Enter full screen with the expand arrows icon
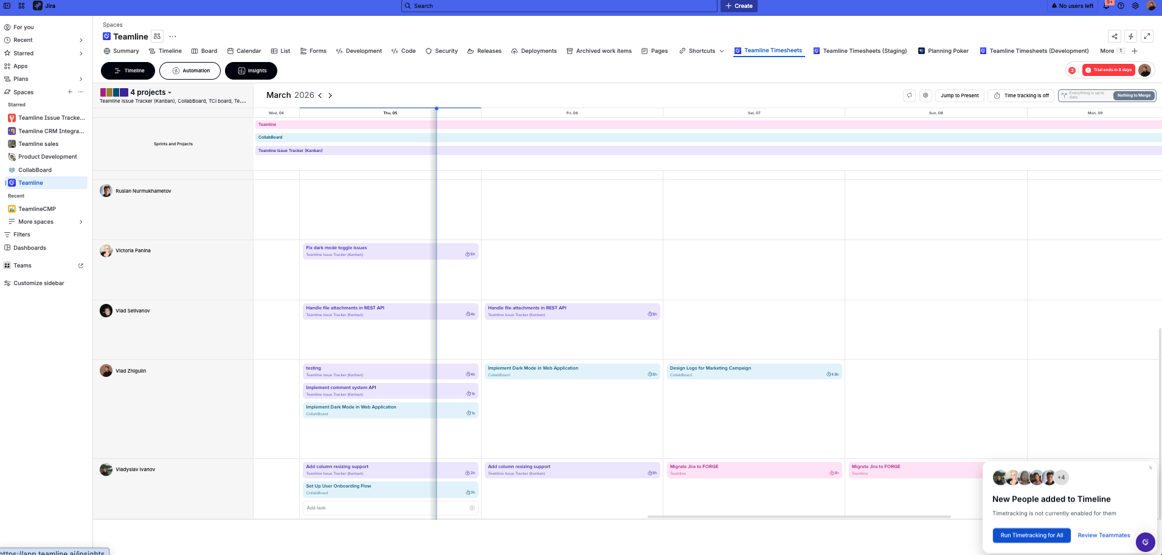The image size is (1162, 555). pyautogui.click(x=1147, y=36)
